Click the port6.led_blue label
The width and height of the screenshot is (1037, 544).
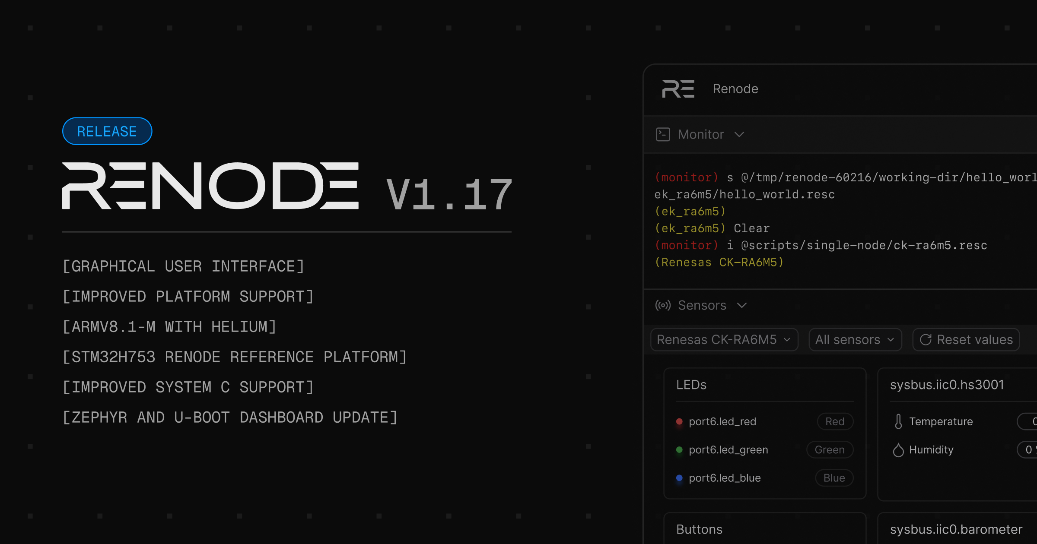[725, 478]
